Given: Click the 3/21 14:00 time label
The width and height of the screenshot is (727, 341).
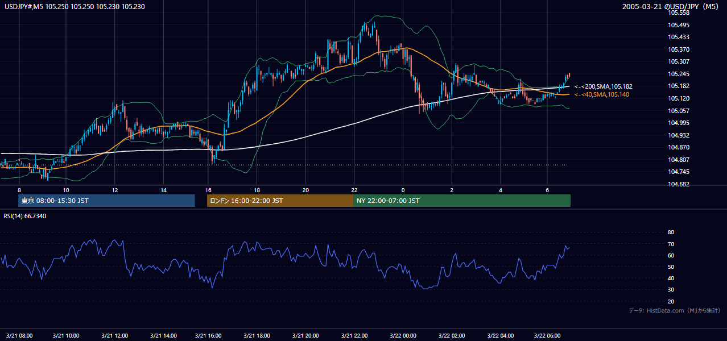Looking at the screenshot, I should pyautogui.click(x=163, y=335).
